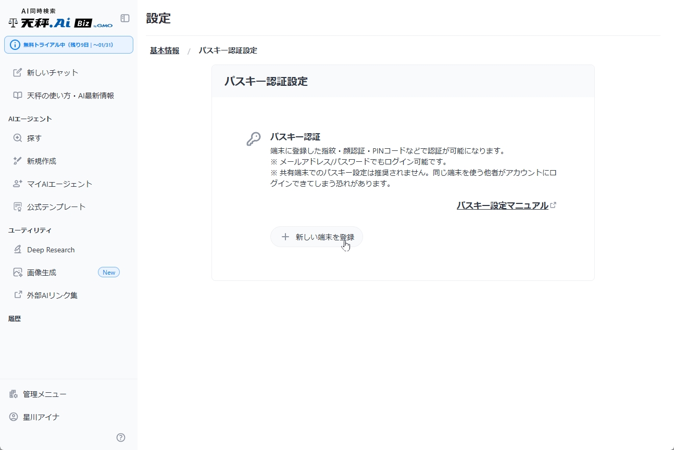Launch Deep Research
The height and width of the screenshot is (450, 674).
[x=51, y=250]
